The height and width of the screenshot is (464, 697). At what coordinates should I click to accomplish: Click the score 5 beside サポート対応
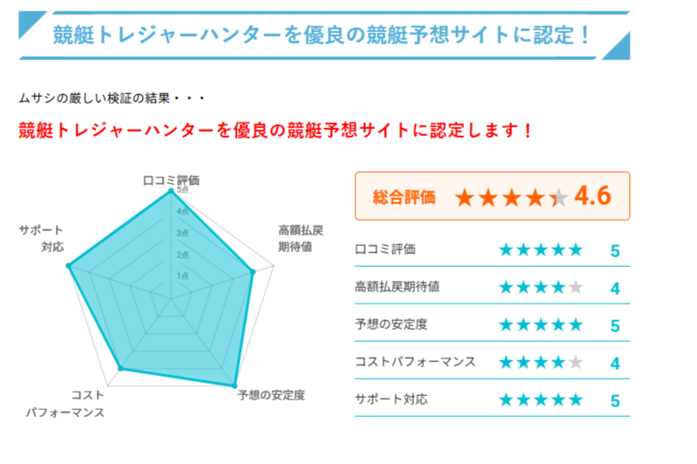click(x=615, y=401)
